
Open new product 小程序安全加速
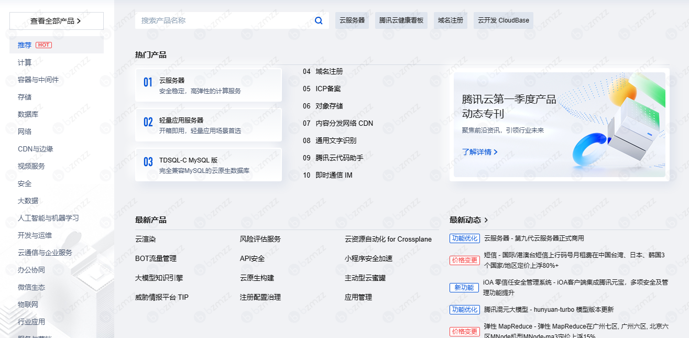369,258
